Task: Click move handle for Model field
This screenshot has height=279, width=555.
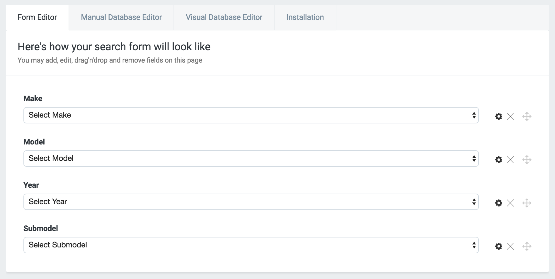Action: click(x=527, y=160)
